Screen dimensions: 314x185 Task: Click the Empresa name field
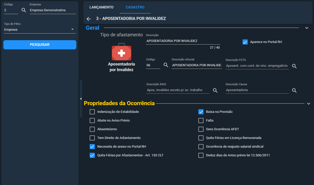point(53,10)
